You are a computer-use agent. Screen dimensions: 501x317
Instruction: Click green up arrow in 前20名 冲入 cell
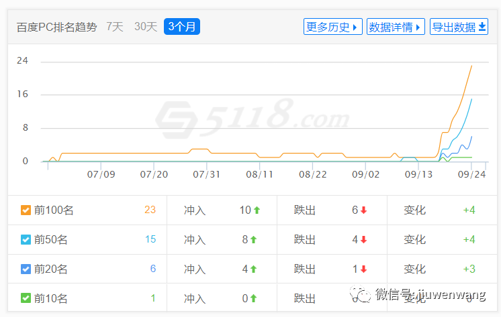(254, 269)
